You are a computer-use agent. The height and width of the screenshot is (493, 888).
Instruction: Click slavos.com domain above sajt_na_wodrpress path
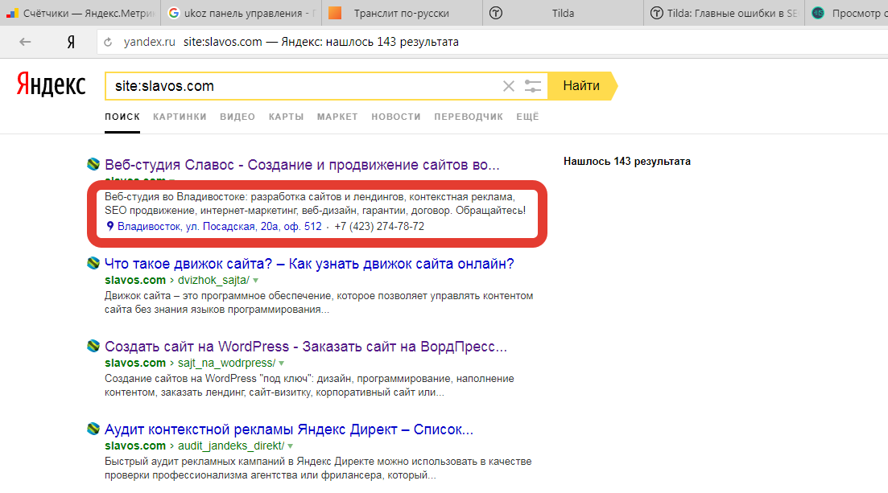pos(135,363)
